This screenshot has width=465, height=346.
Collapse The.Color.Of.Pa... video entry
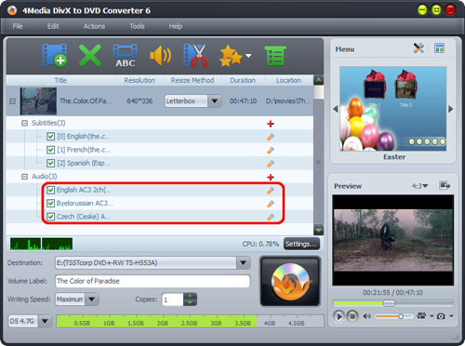pyautogui.click(x=12, y=101)
